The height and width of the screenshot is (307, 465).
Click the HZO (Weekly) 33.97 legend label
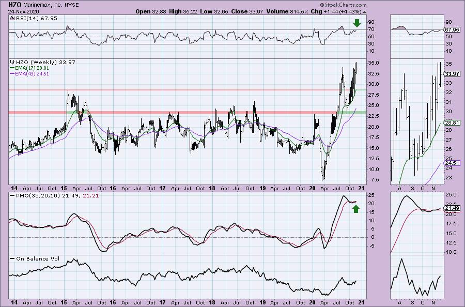(45, 63)
